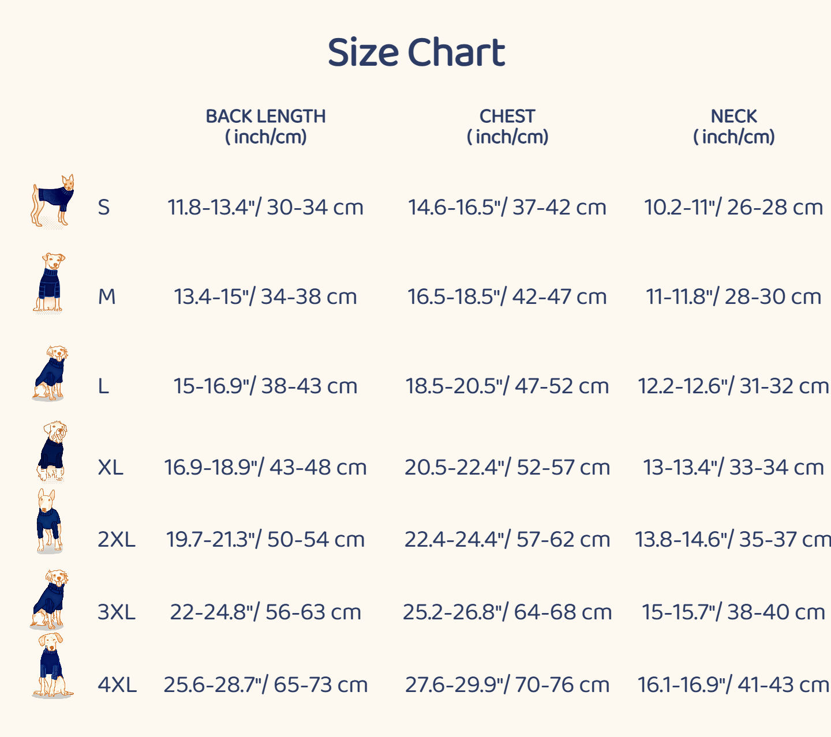Click the Size Chart title
The width and height of the screenshot is (831, 737).
(x=416, y=52)
